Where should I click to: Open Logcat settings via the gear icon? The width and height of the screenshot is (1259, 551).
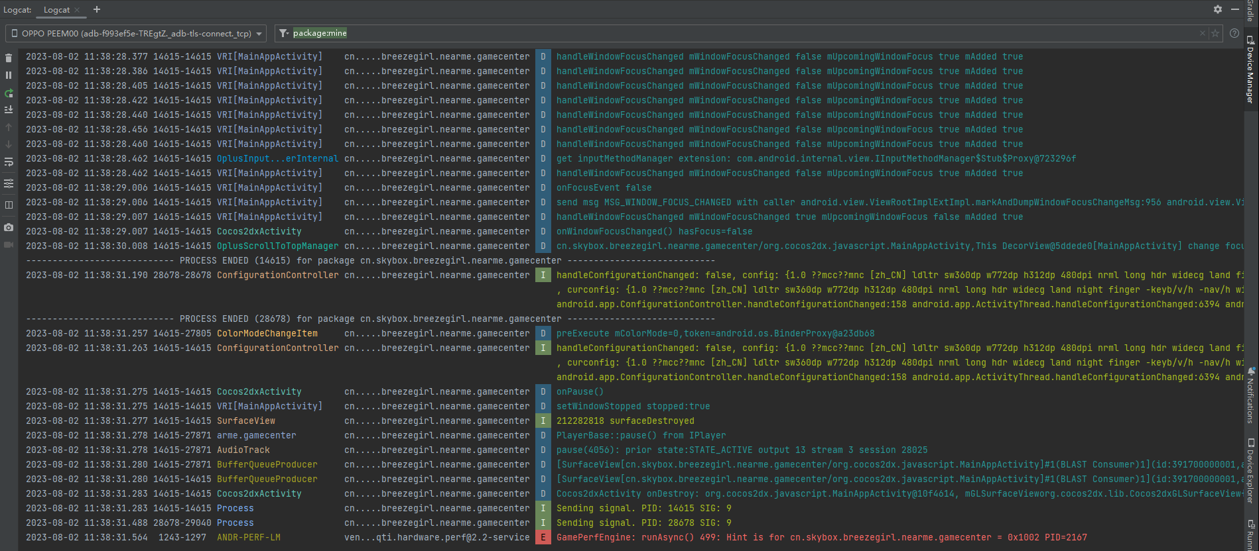(1218, 9)
